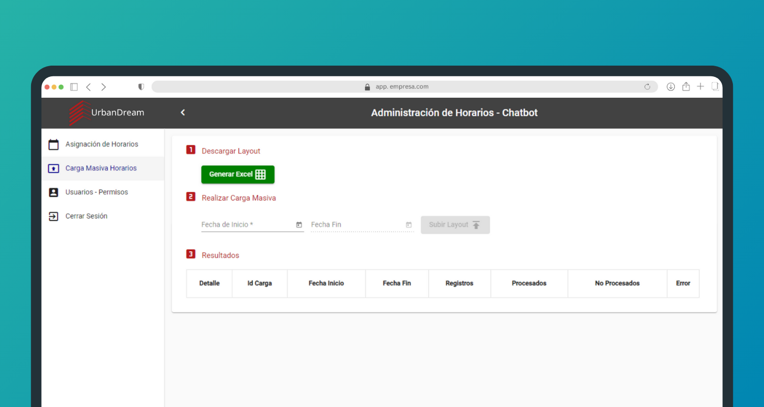Click the Fecha Fin input field

356,225
